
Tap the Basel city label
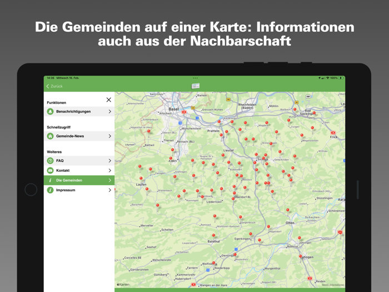(173, 109)
